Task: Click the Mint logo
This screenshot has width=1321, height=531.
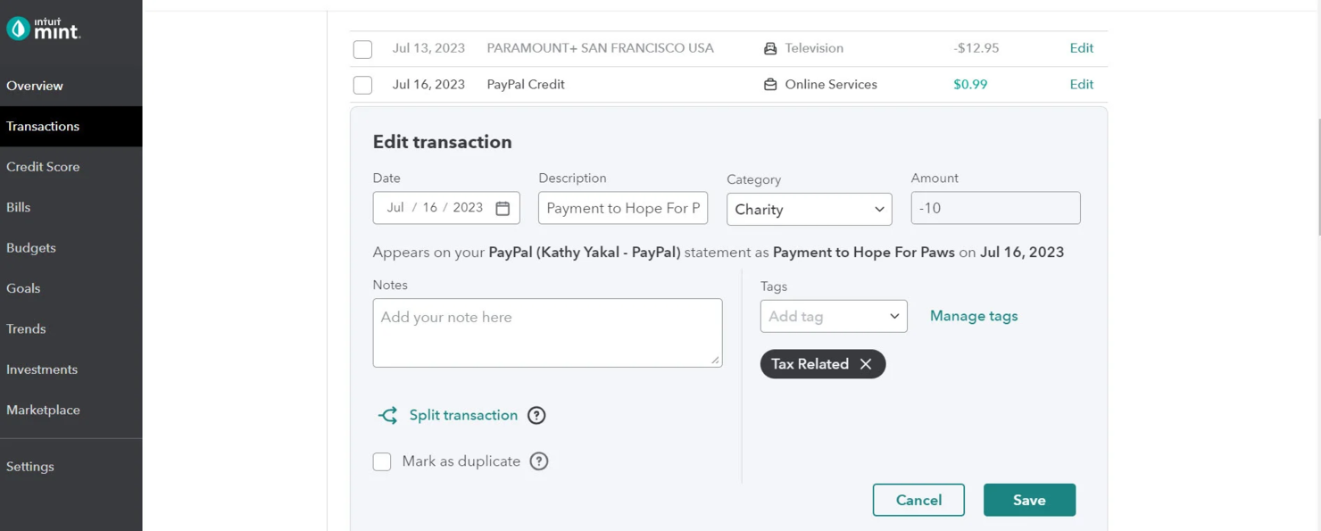Action: tap(43, 28)
